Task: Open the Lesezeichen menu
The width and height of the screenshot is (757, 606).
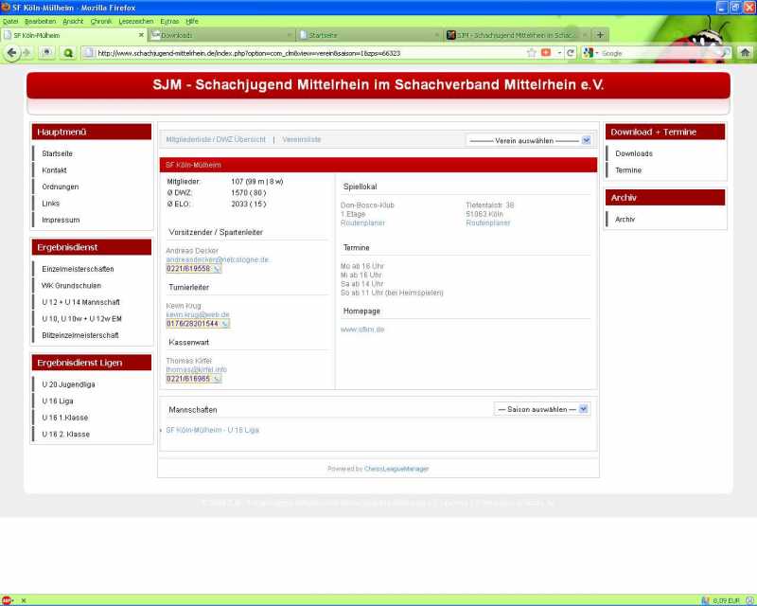Action: pos(136,21)
